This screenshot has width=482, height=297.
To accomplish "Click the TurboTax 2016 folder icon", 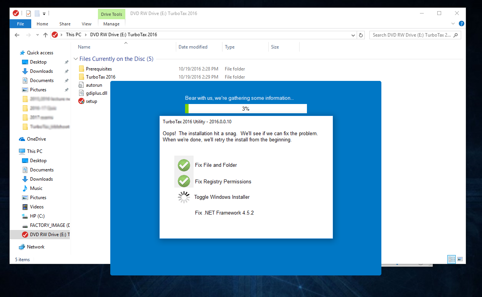I will coord(81,77).
